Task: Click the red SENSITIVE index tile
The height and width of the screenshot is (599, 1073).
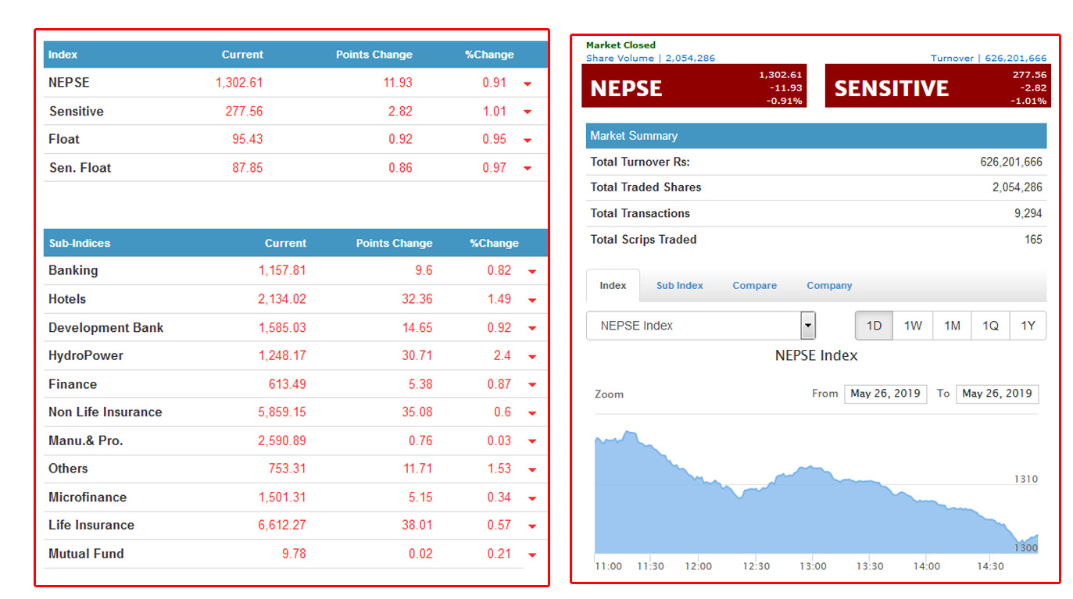Action: click(938, 86)
